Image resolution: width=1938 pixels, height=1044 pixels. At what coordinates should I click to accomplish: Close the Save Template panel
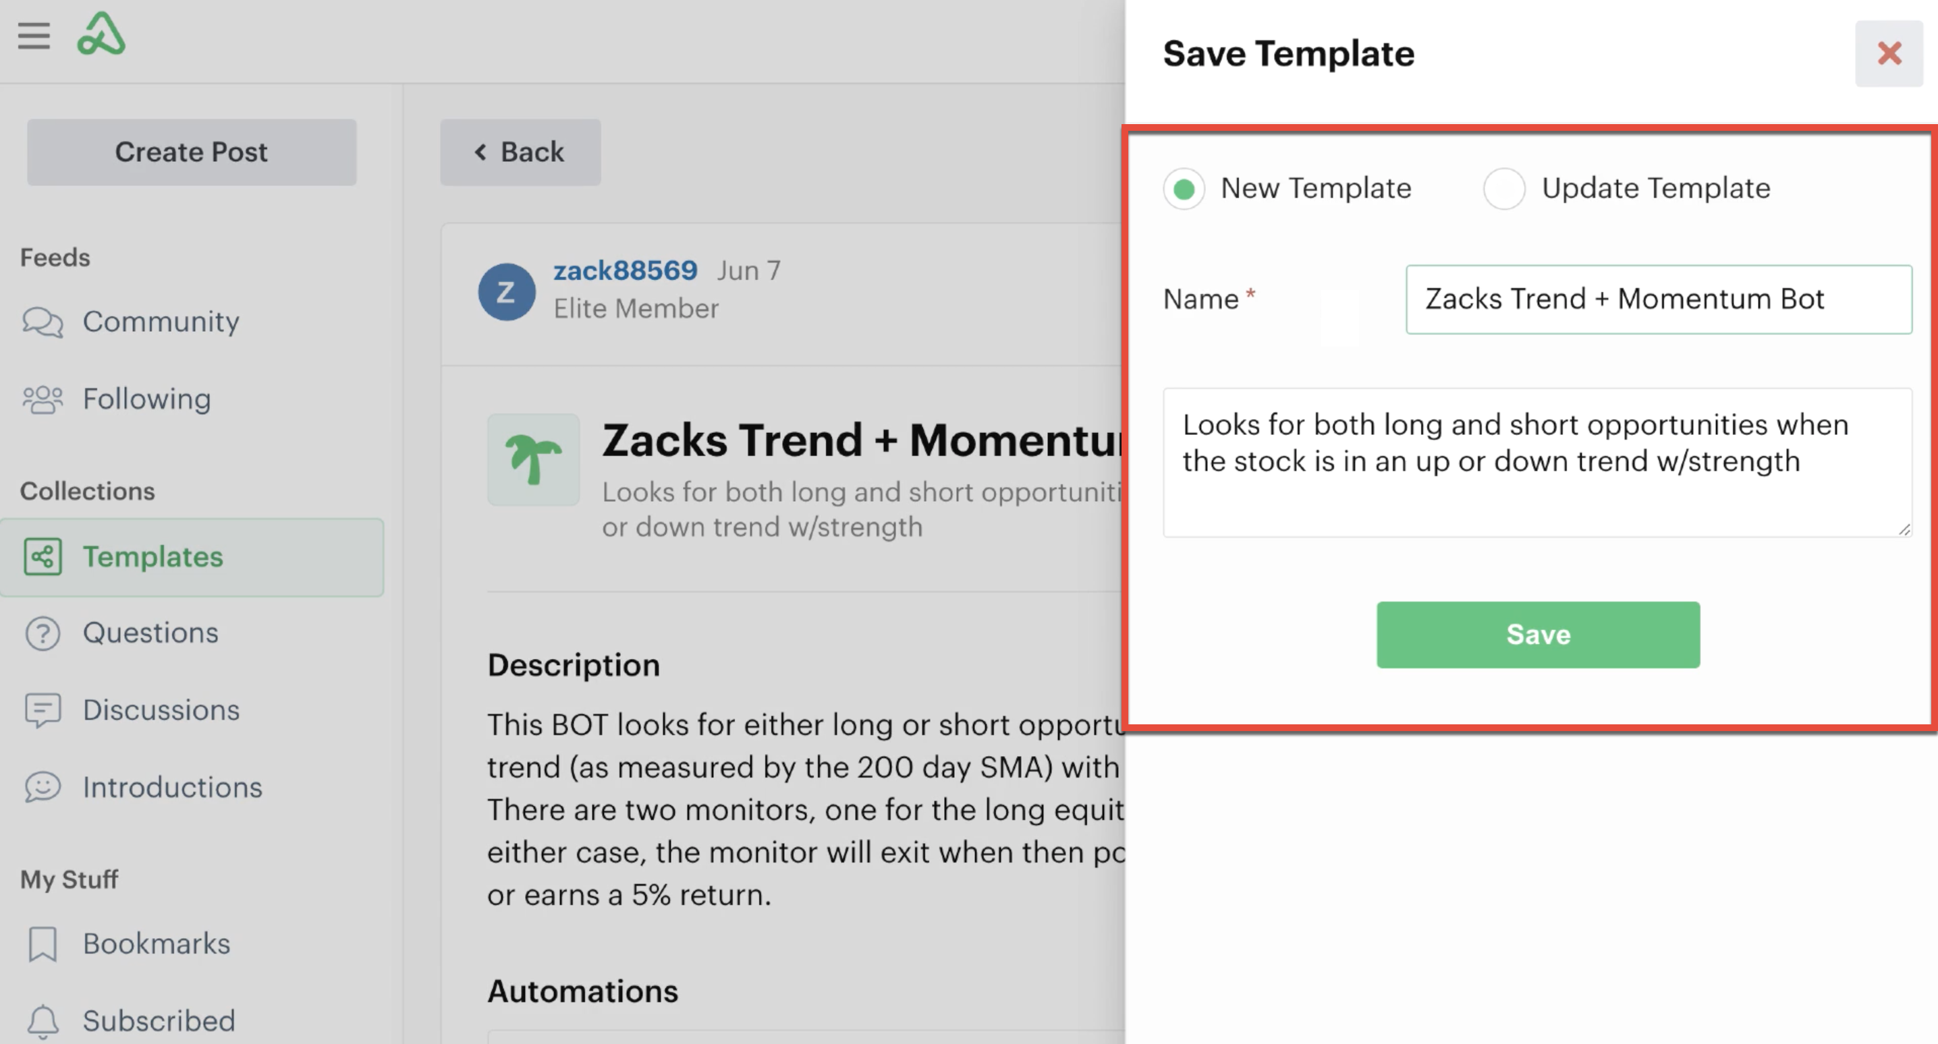click(1888, 53)
